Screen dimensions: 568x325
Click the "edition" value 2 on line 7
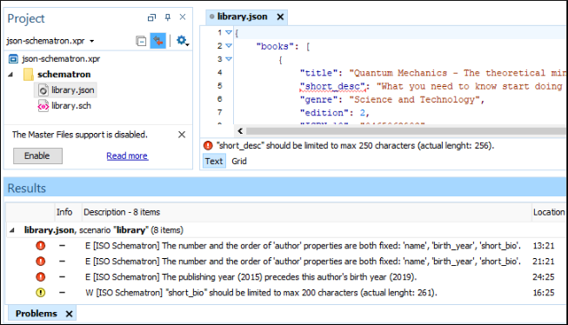coord(362,113)
